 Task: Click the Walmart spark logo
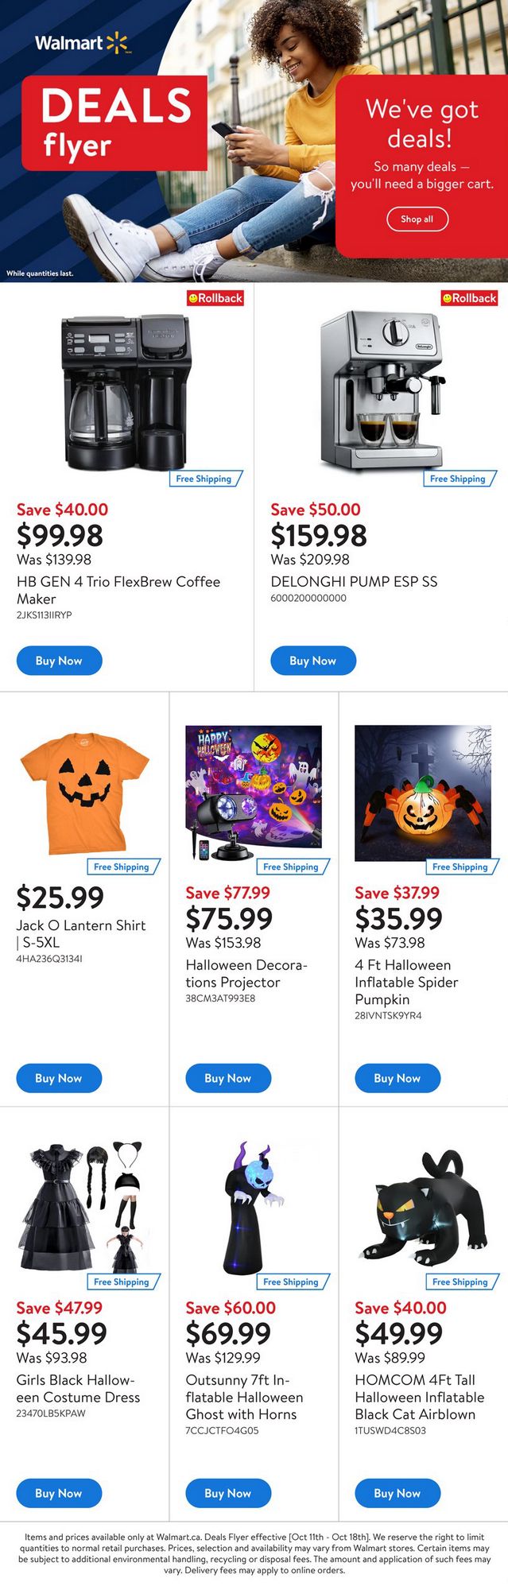tap(117, 42)
